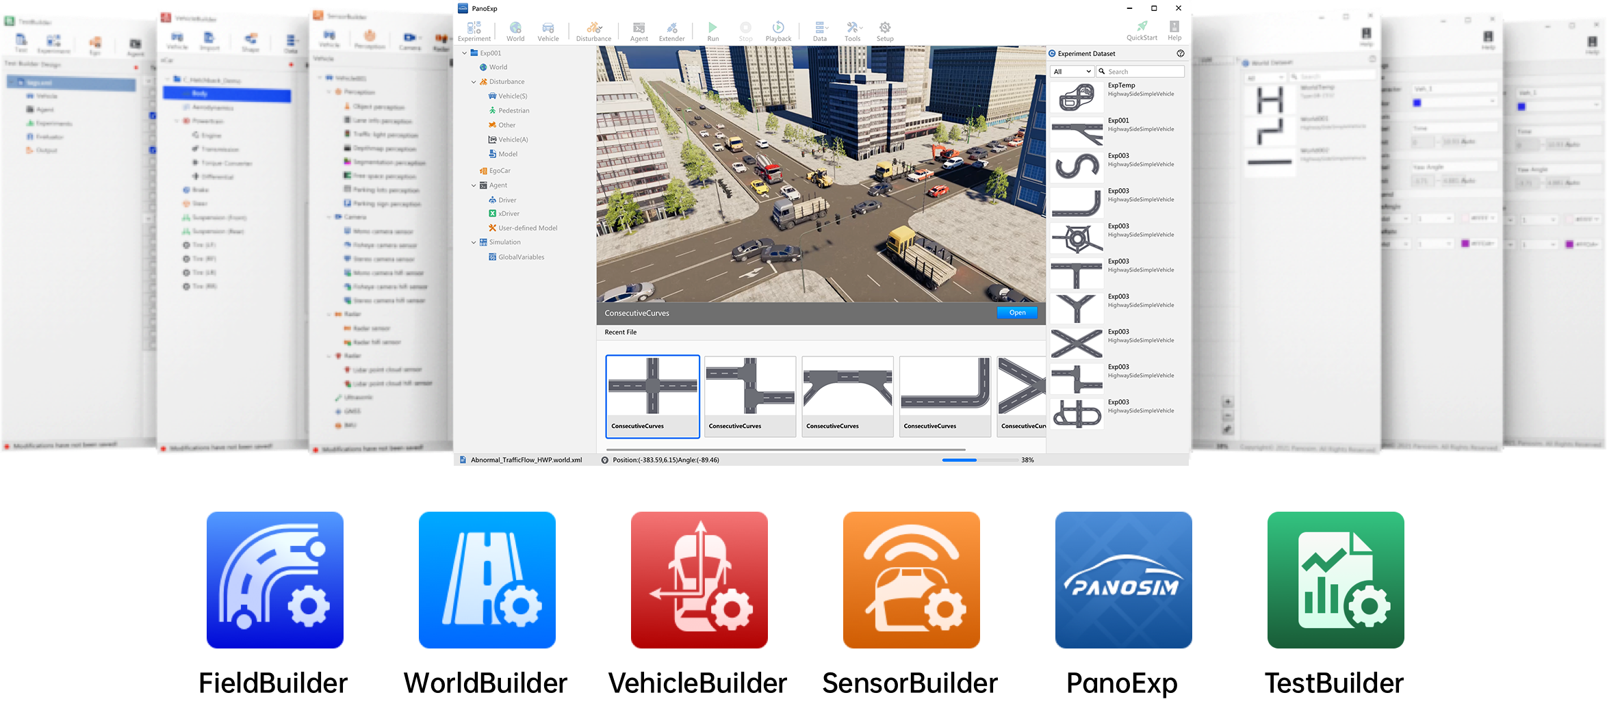This screenshot has width=1607, height=721.
Task: Launch QuickStart rocket icon
Action: pos(1142,30)
